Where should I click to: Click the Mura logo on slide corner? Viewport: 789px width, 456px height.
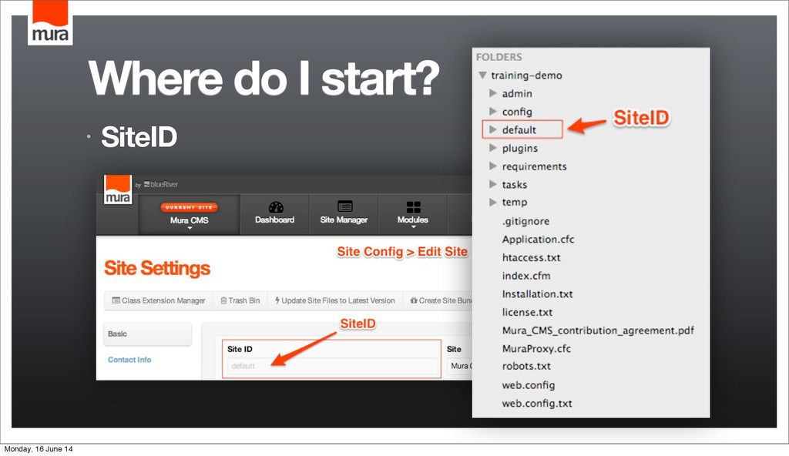[50, 23]
